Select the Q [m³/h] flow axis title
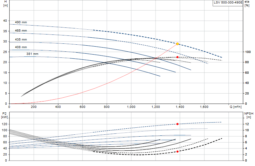 tap(236, 107)
